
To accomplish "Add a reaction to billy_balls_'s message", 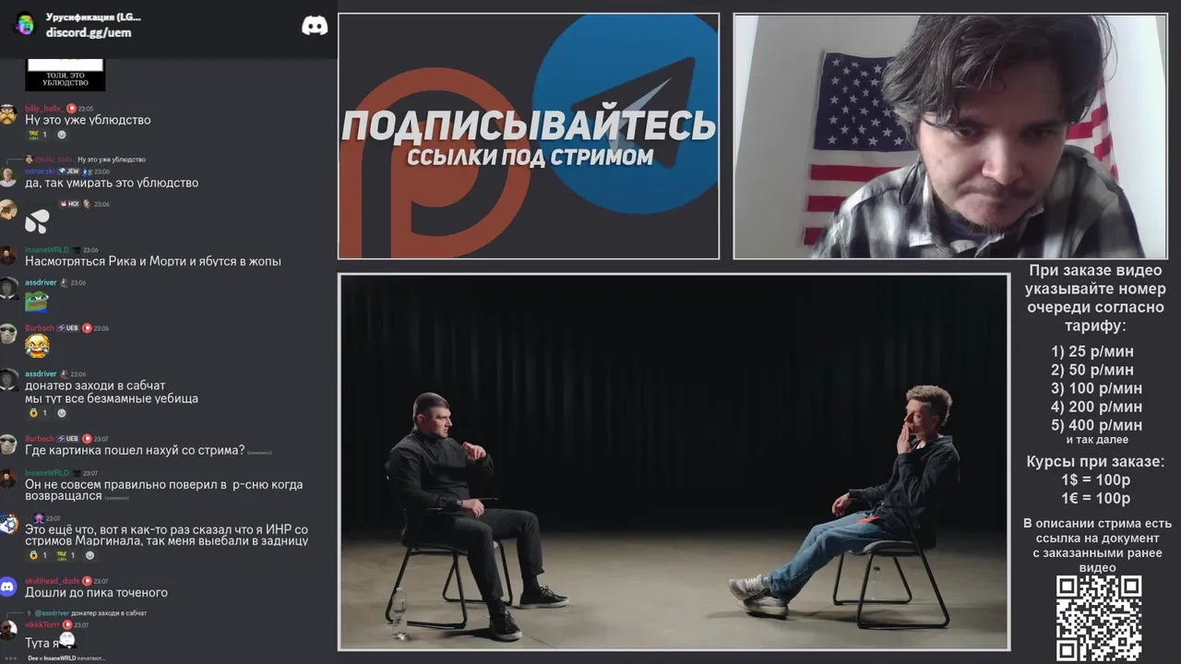I will coord(62,135).
